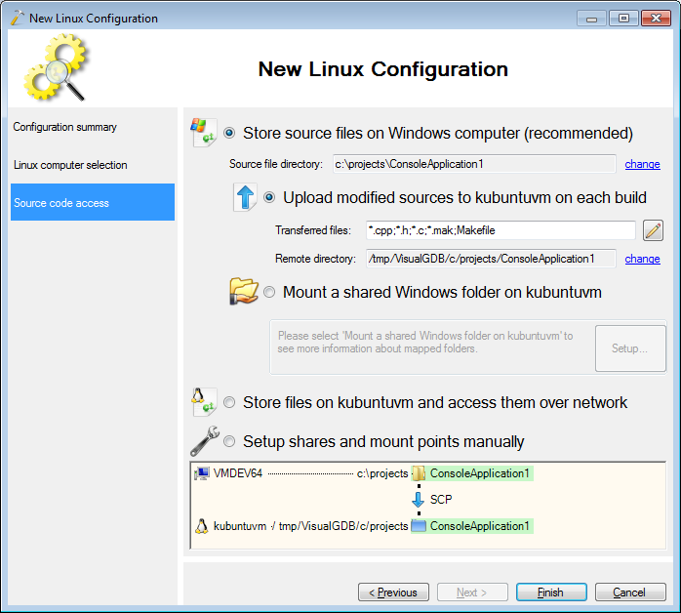681x613 pixels.
Task: Choose Setup shares and mount points manually
Action: tap(229, 441)
